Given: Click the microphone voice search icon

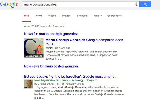Looking at the screenshot, I should pos(137,4).
